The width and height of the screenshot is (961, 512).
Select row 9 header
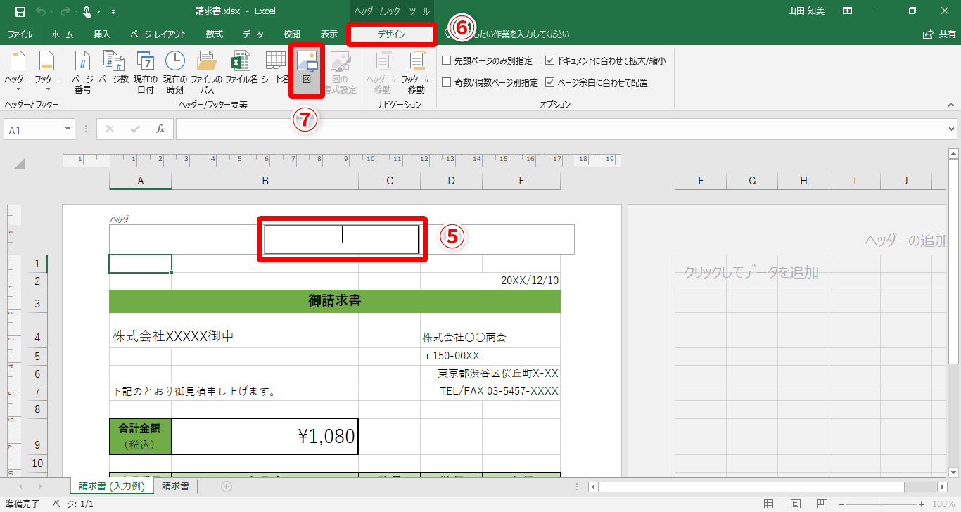pyautogui.click(x=37, y=437)
